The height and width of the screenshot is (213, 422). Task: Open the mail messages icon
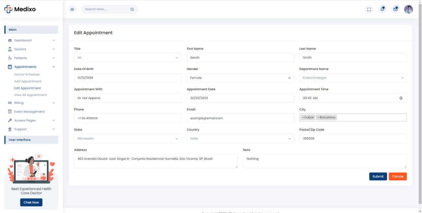[x=395, y=9]
